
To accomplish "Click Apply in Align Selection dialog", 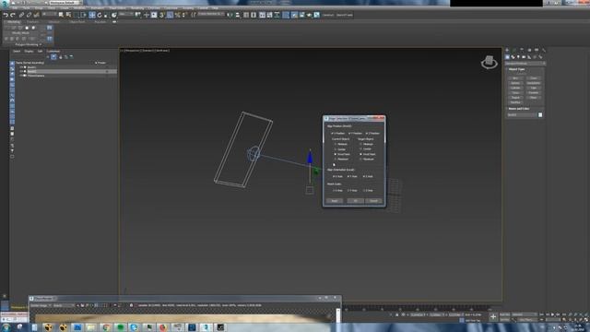I will pyautogui.click(x=334, y=201).
